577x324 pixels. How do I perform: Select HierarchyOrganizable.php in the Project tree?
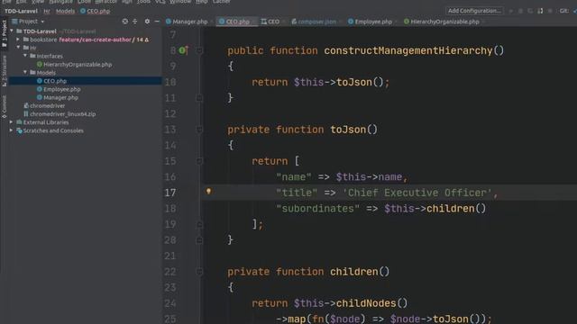[78, 64]
